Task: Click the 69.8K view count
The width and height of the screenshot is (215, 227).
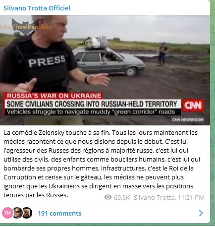Action: pos(122,197)
